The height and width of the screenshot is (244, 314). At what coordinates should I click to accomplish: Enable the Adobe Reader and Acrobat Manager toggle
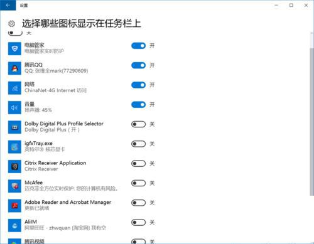(x=138, y=203)
